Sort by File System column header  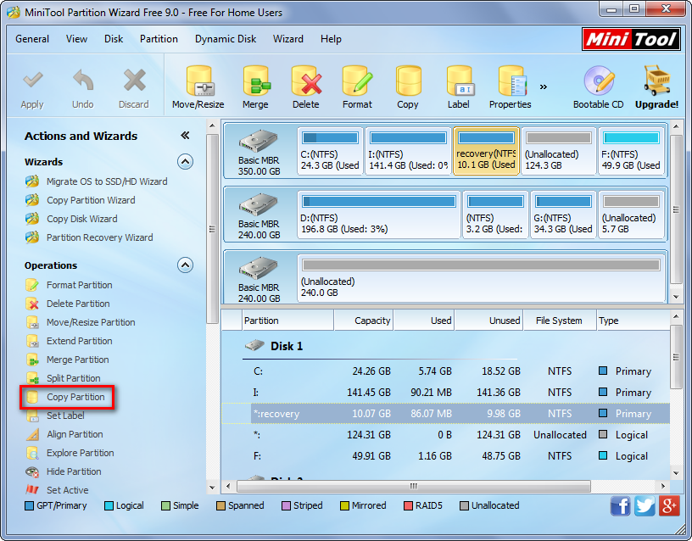(559, 321)
